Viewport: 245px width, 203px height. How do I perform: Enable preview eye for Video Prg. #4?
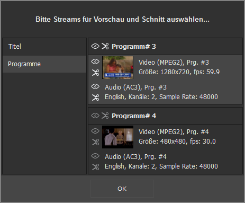pos(95,131)
